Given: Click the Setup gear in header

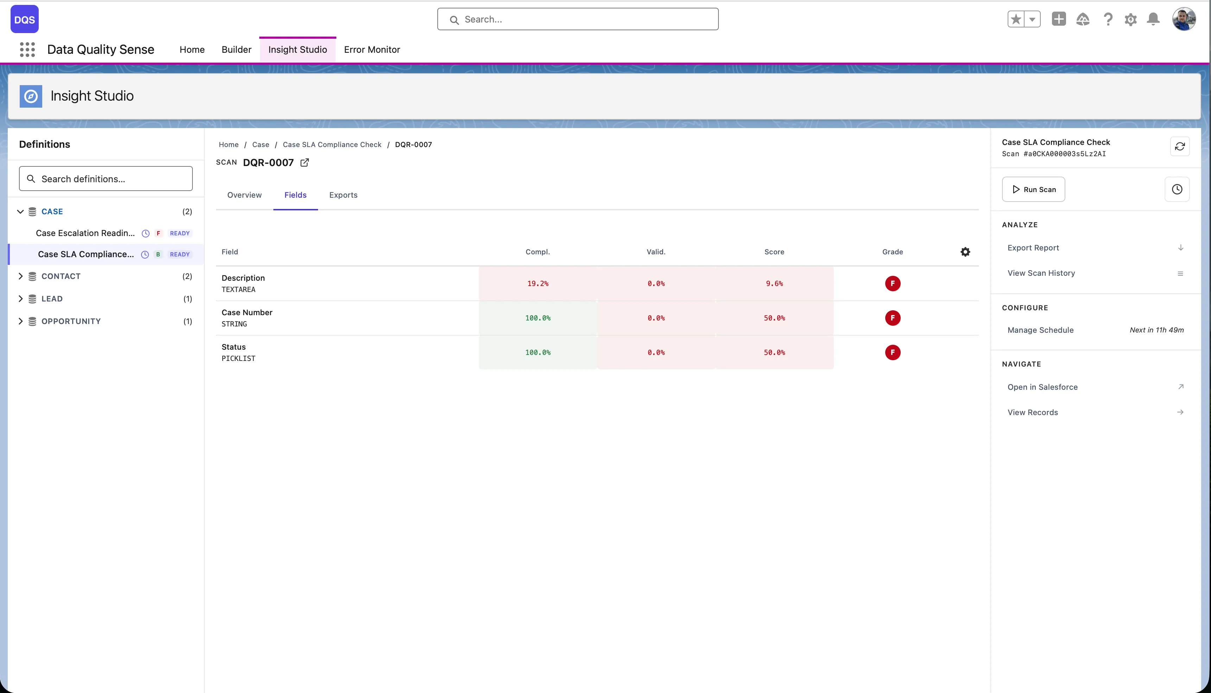Looking at the screenshot, I should tap(1130, 19).
